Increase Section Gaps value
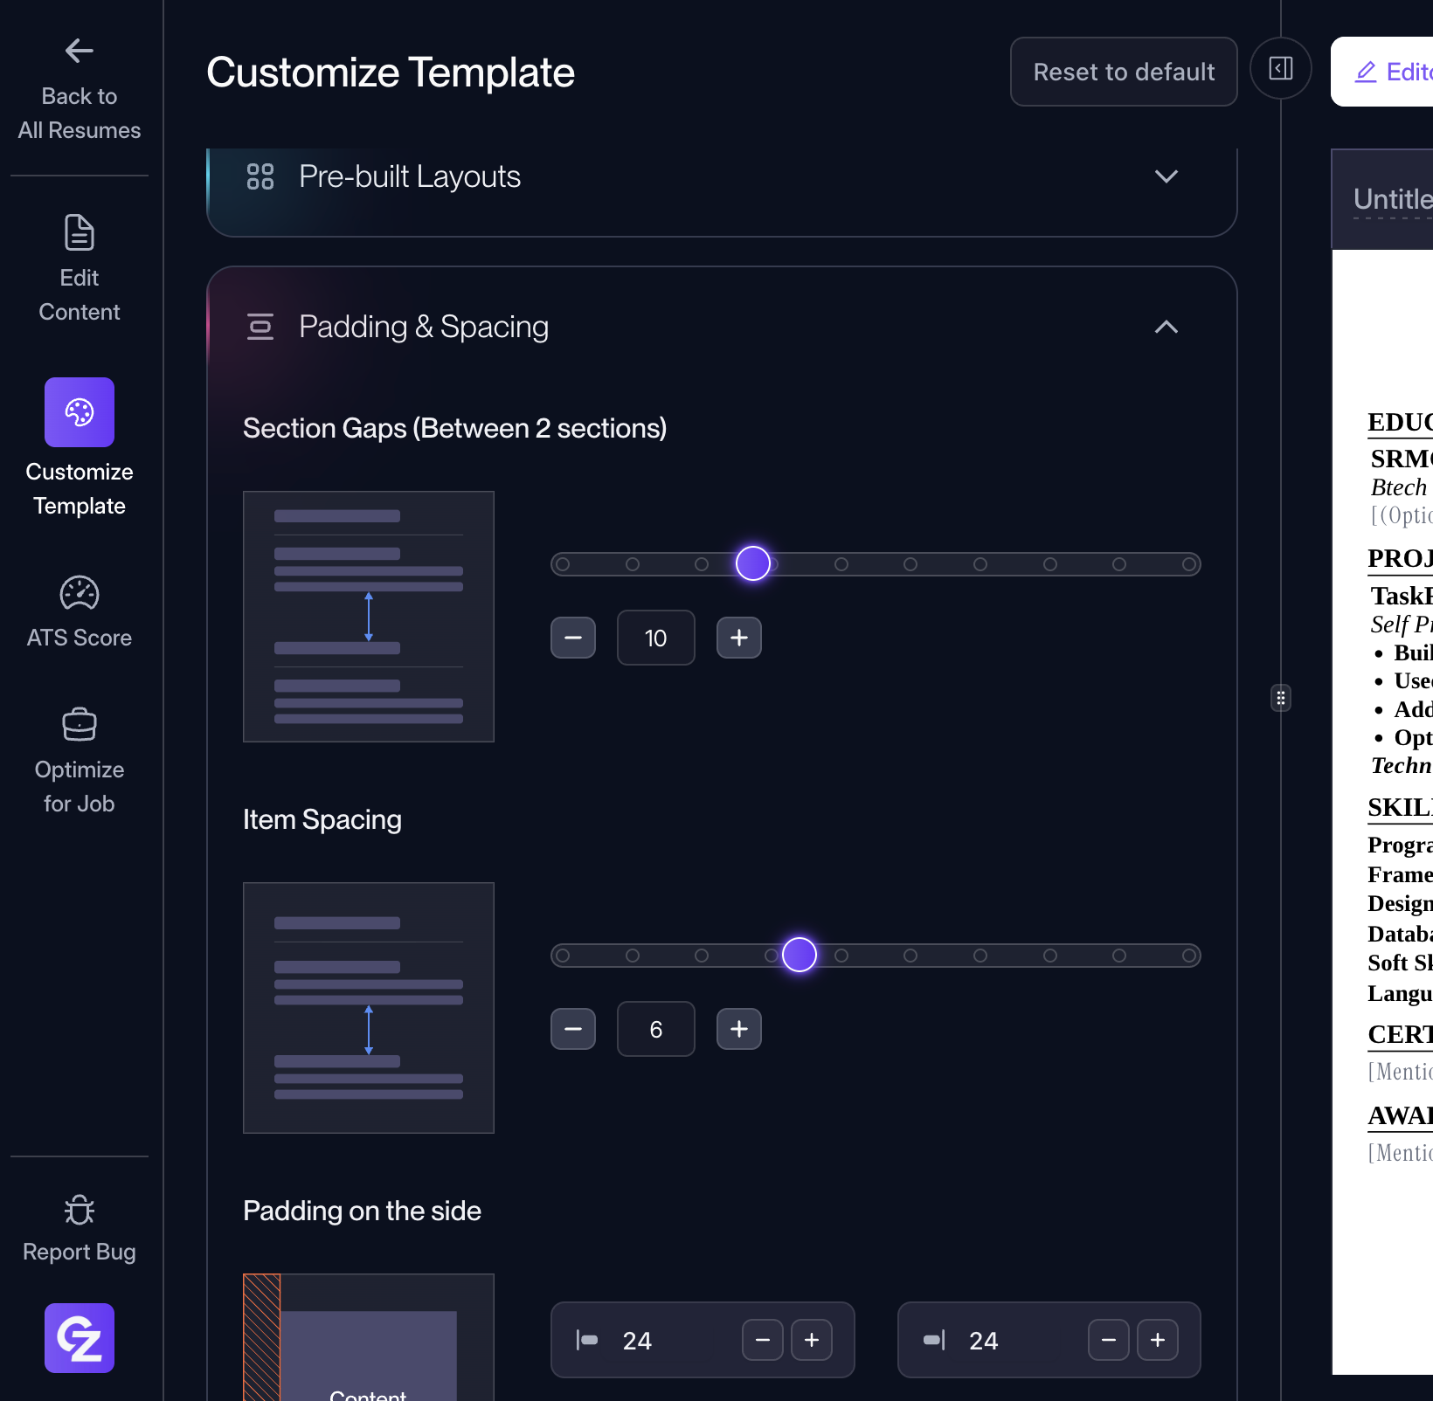Image resolution: width=1433 pixels, height=1401 pixels. [739, 638]
